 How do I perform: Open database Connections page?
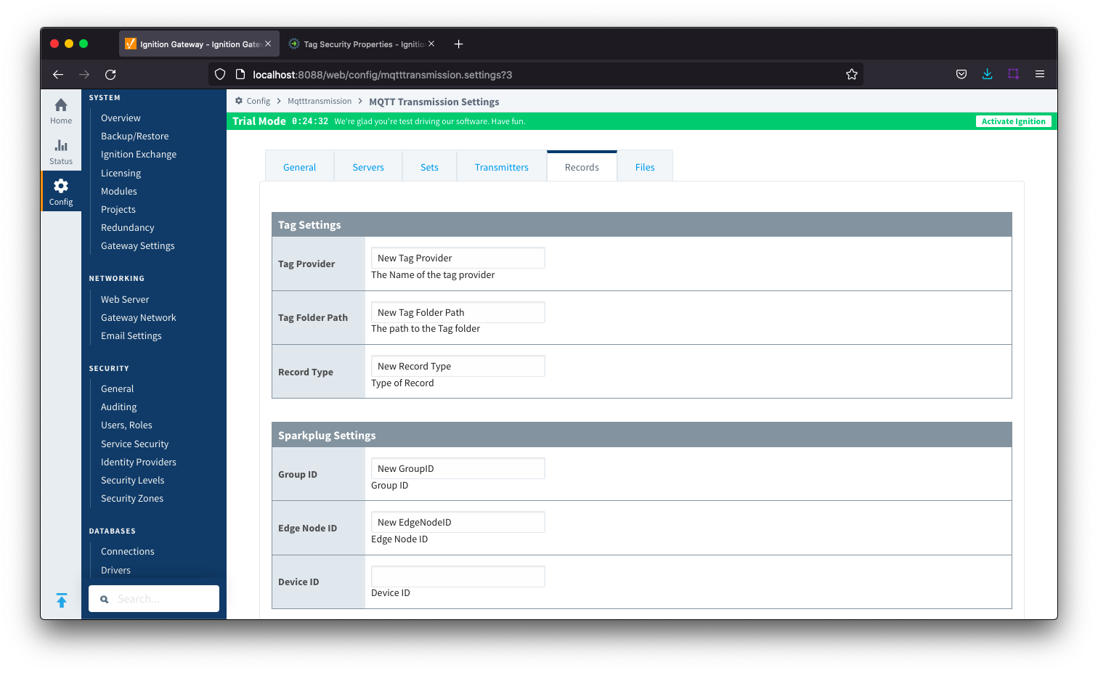pyautogui.click(x=128, y=552)
